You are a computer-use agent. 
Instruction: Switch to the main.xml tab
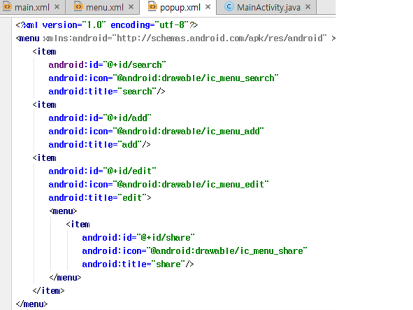tap(32, 7)
